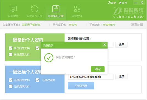147x100 pixels.
Task: Close the 得得系统 main window
Action: (142, 2)
